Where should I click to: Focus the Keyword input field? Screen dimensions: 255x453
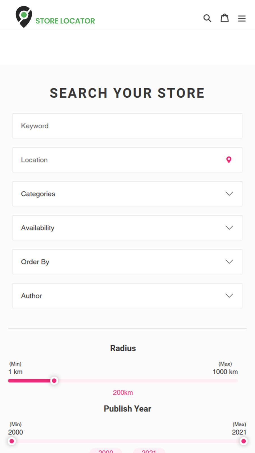[x=127, y=126]
